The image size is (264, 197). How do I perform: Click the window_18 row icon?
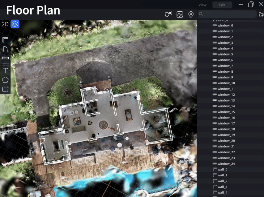point(215,129)
